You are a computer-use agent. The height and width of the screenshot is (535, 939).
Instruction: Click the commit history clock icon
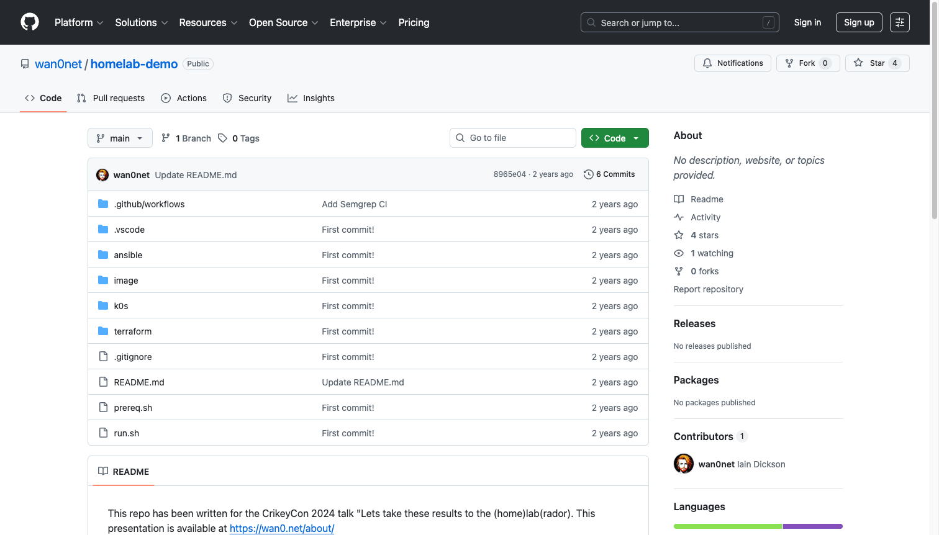point(588,174)
